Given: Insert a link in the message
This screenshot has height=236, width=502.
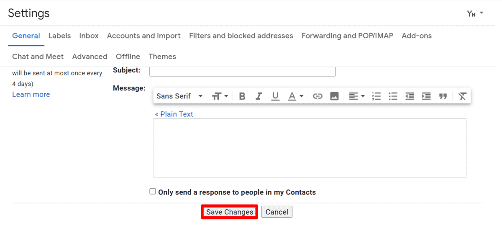Looking at the screenshot, I should (x=318, y=96).
